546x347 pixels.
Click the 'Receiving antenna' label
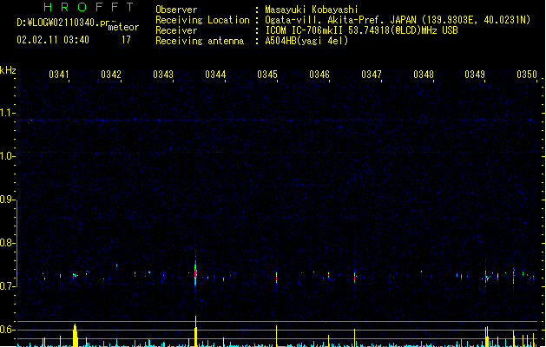200,41
